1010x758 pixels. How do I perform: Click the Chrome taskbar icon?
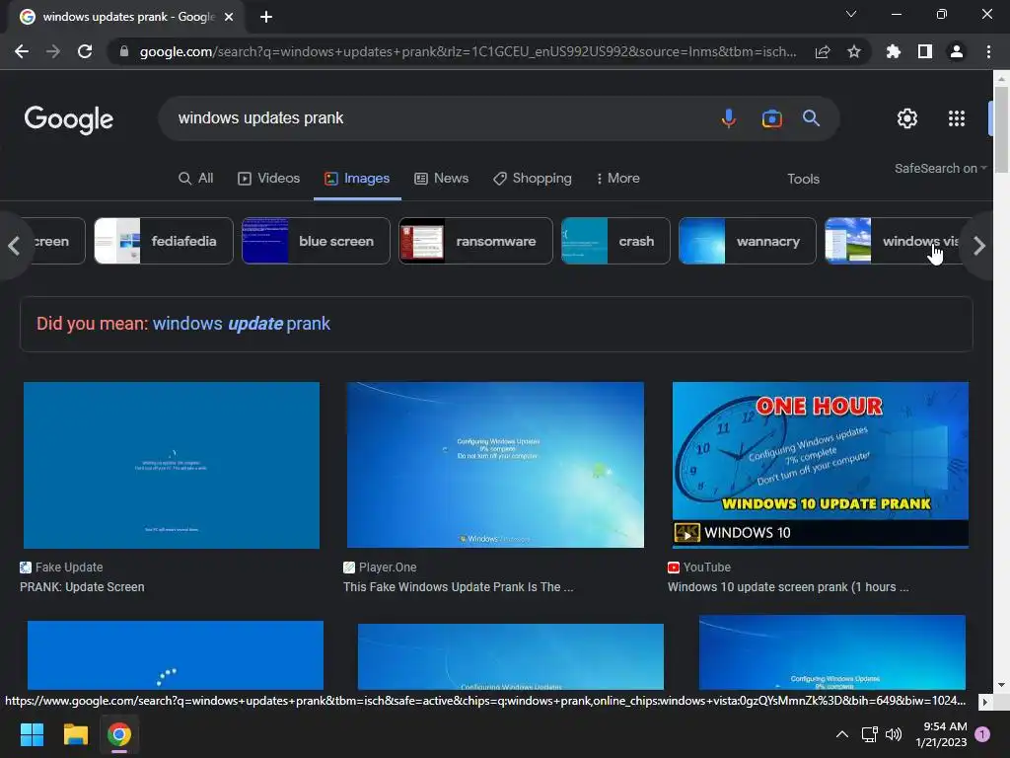tap(119, 734)
